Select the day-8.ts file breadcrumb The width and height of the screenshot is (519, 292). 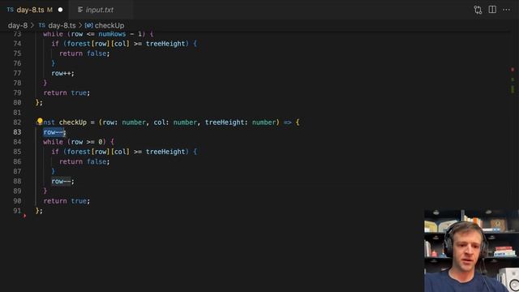click(x=62, y=25)
